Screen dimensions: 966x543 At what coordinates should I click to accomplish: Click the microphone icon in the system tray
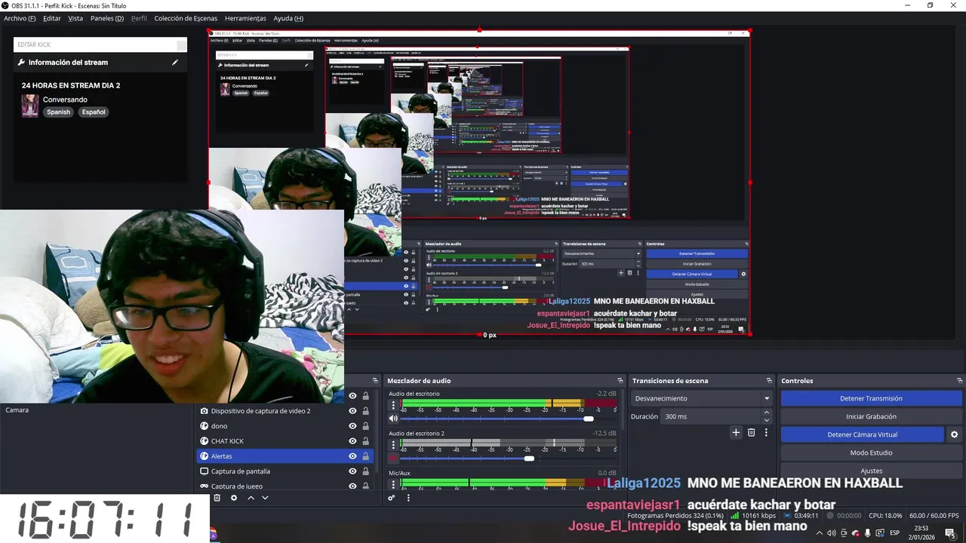click(x=867, y=533)
